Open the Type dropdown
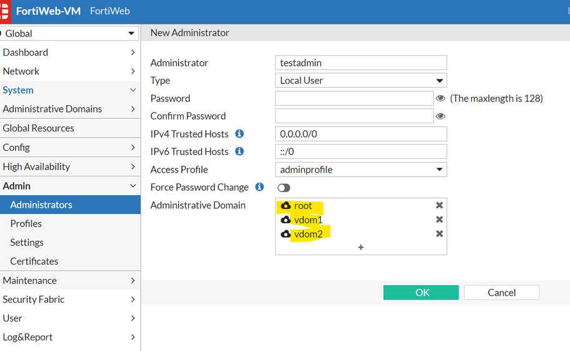 (361, 80)
